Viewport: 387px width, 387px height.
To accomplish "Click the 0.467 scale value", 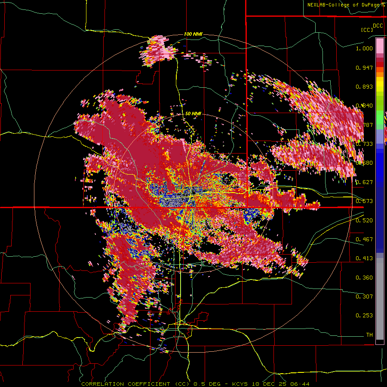I will click(x=364, y=240).
